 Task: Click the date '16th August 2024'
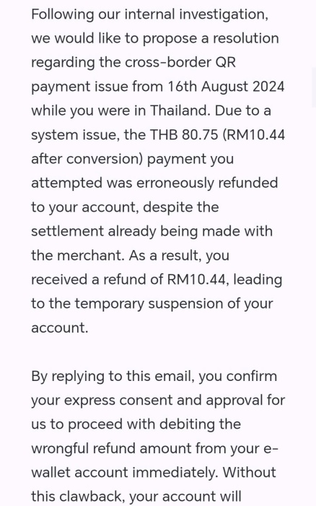click(226, 87)
